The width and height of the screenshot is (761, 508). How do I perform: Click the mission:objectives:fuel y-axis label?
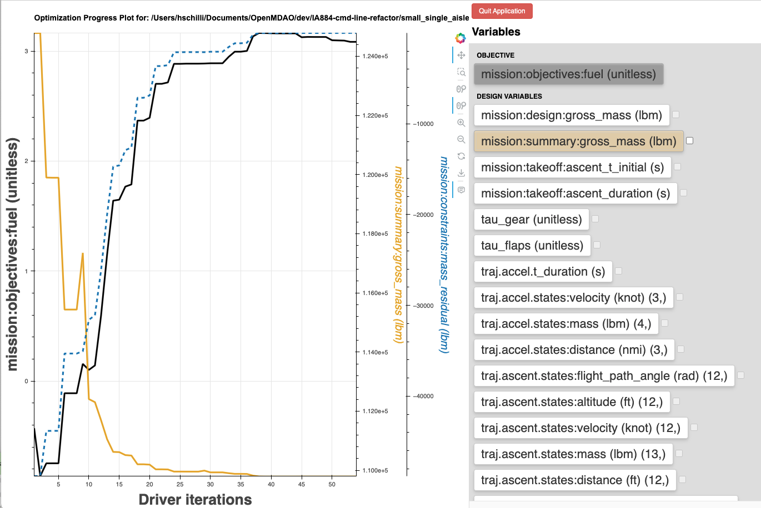click(x=12, y=254)
